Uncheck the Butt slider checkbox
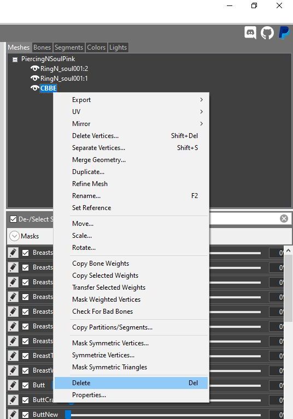Image resolution: width=293 pixels, height=419 pixels. point(26,385)
